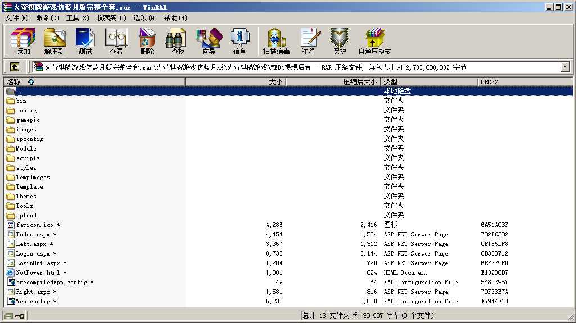Open the Favorites (收藏夹) menu
The height and width of the screenshot is (323, 576).
[111, 18]
